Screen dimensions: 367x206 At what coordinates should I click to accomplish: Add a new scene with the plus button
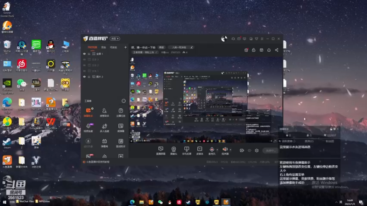[x=125, y=48]
